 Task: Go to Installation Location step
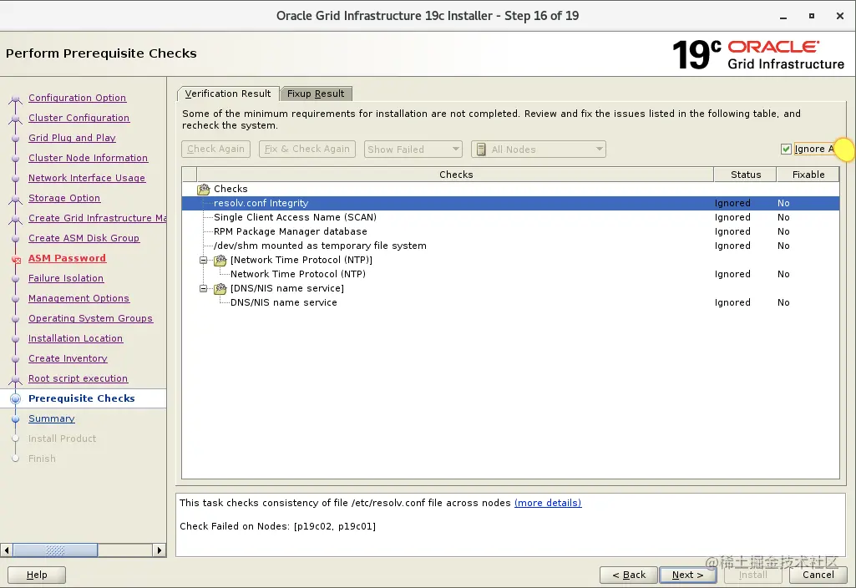click(75, 338)
